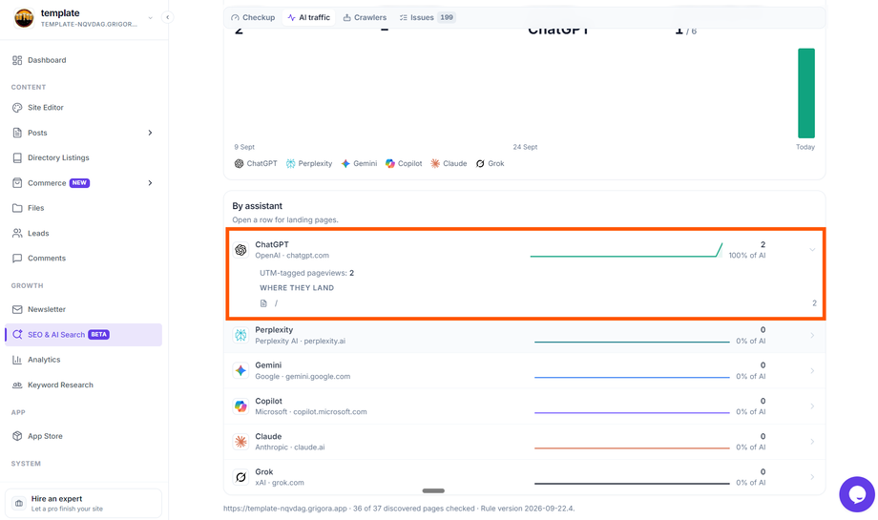Image resolution: width=878 pixels, height=520 pixels.
Task: Toggle Gemini in the chart legend
Action: tap(359, 163)
